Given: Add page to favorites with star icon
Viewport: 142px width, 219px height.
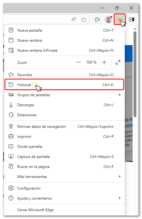Looking at the screenshot, I should click(x=84, y=19).
